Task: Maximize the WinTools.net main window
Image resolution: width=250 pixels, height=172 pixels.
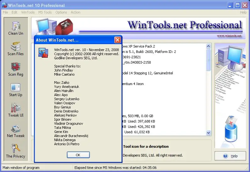Action: (237, 5)
